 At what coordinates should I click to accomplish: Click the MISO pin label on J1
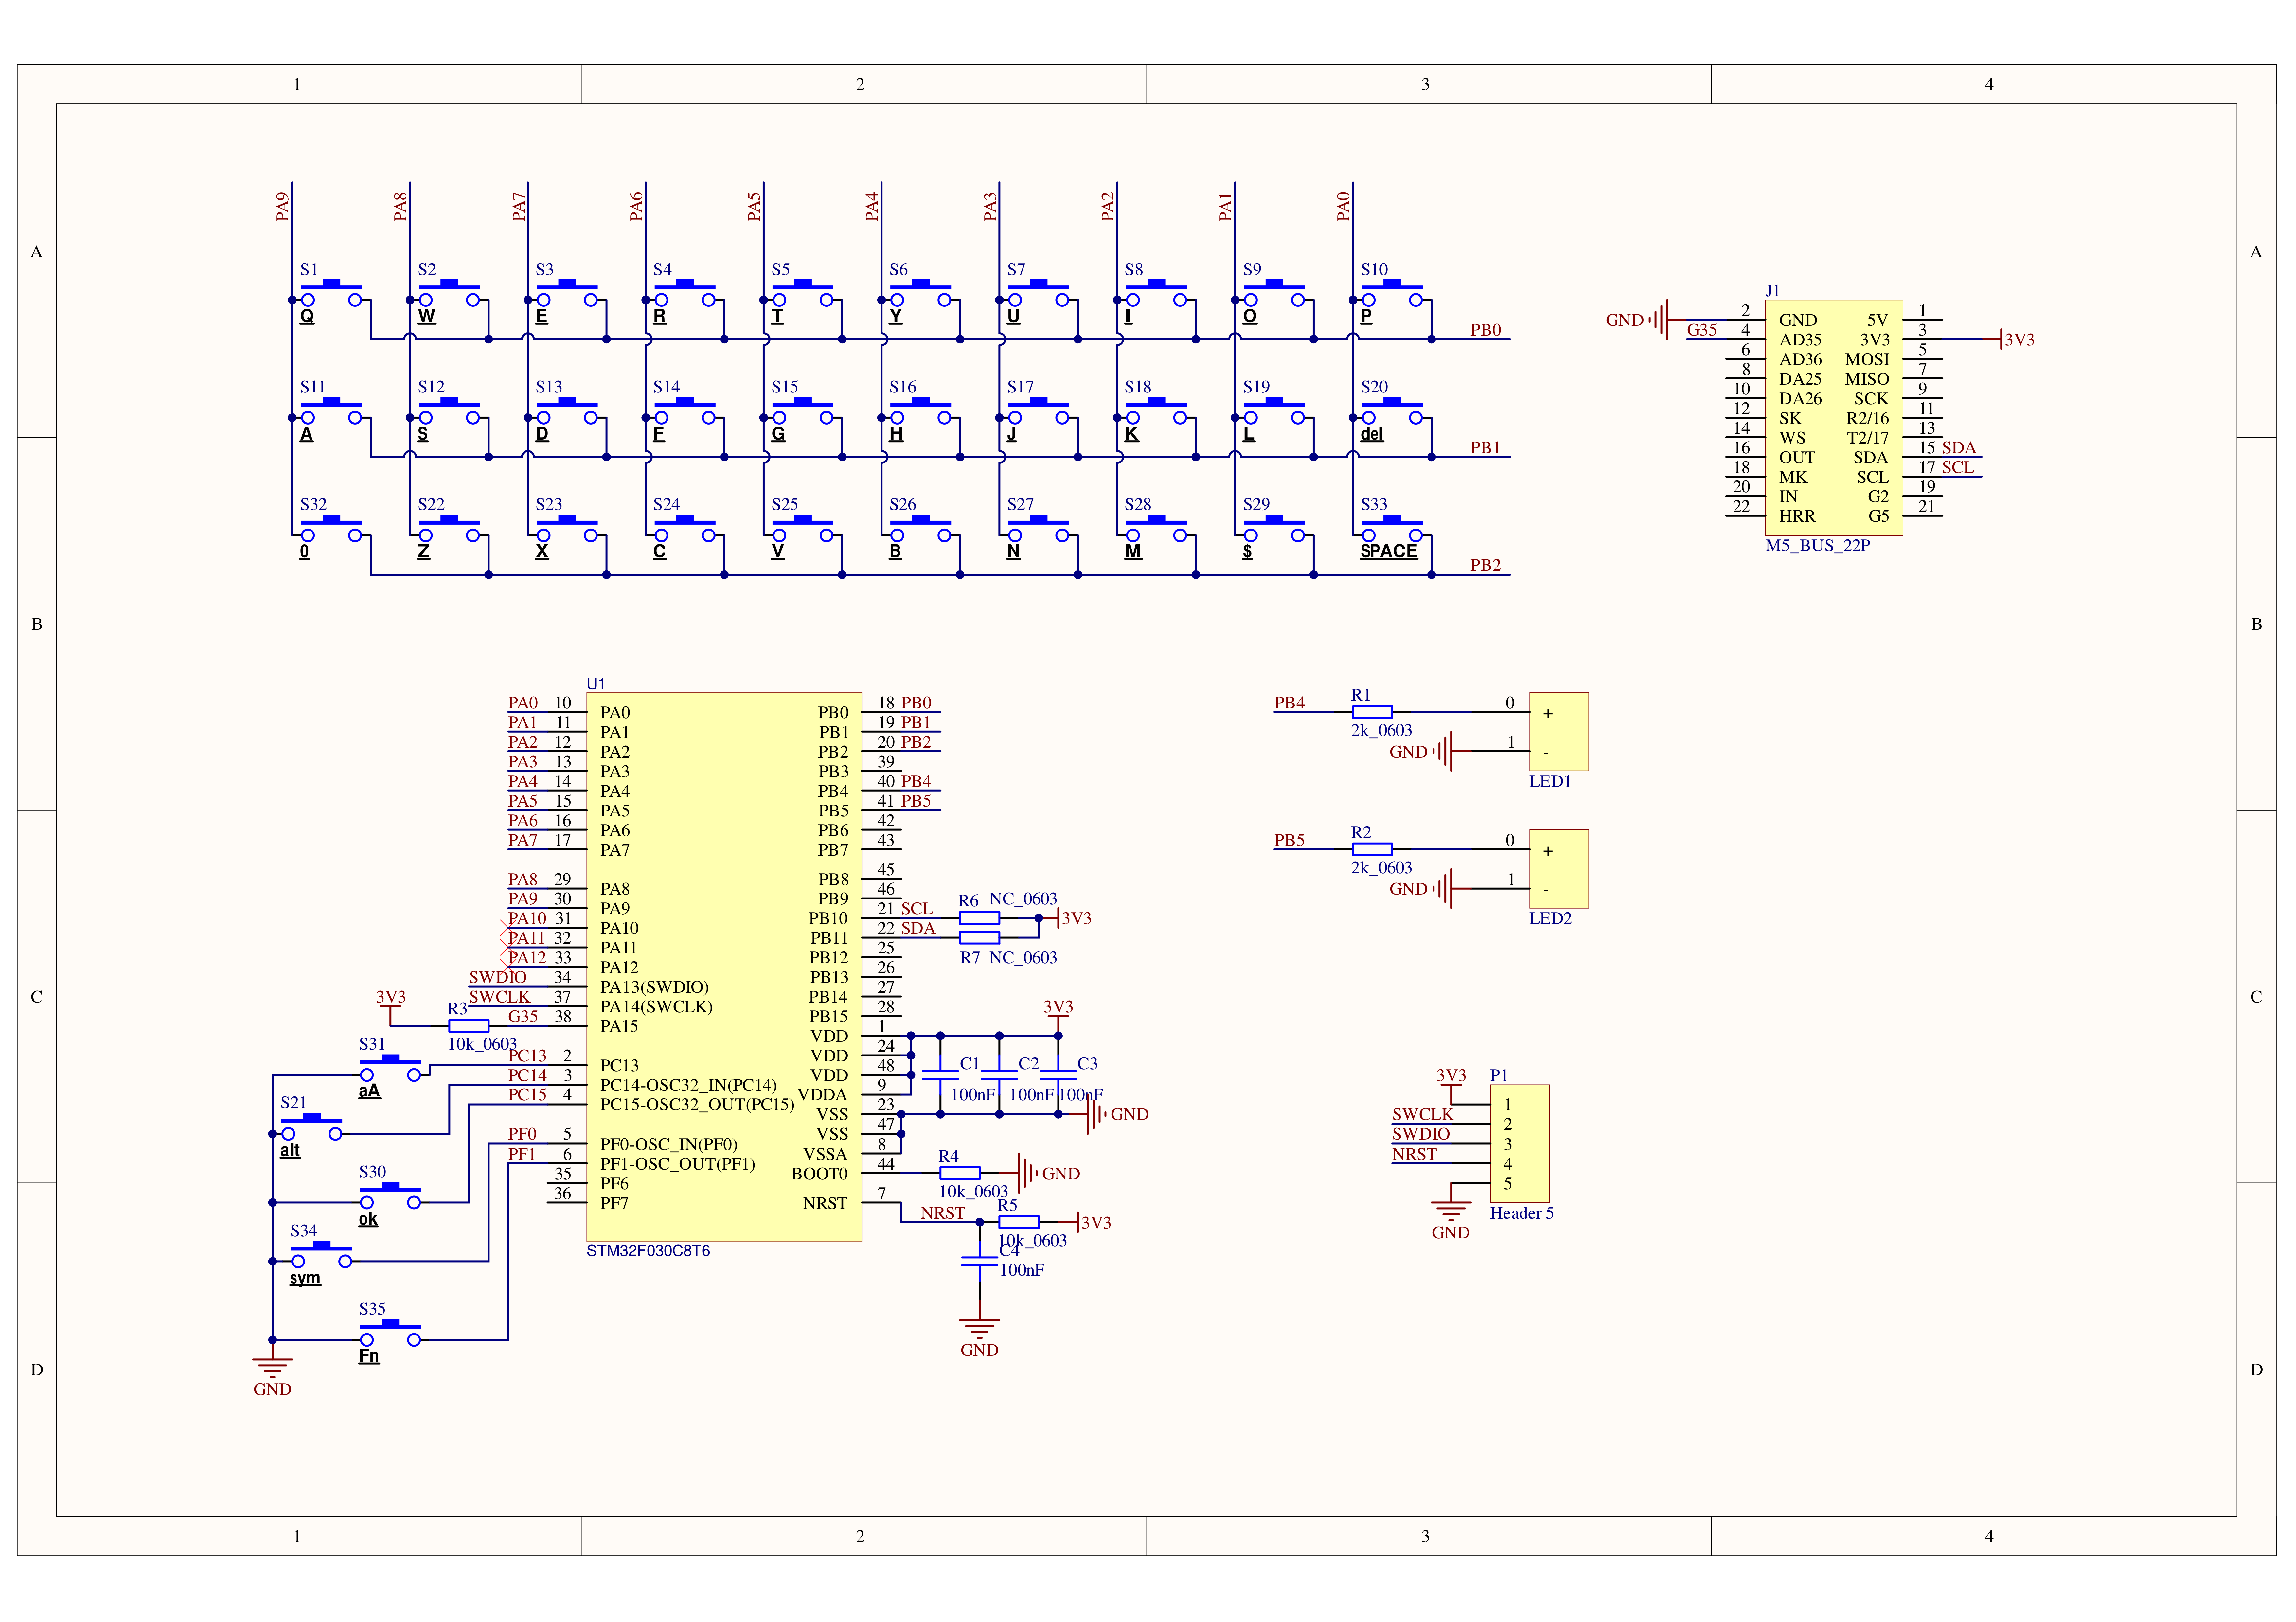coord(1867,379)
